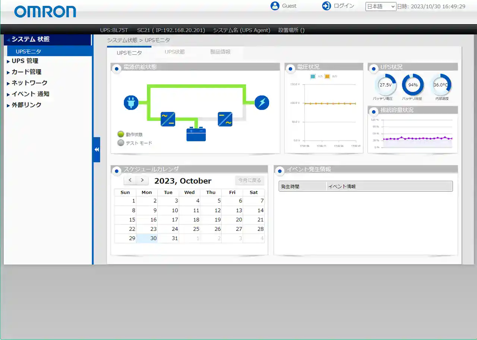Switch to the 製品情報 tab
This screenshot has height=340, width=477.
(x=220, y=52)
